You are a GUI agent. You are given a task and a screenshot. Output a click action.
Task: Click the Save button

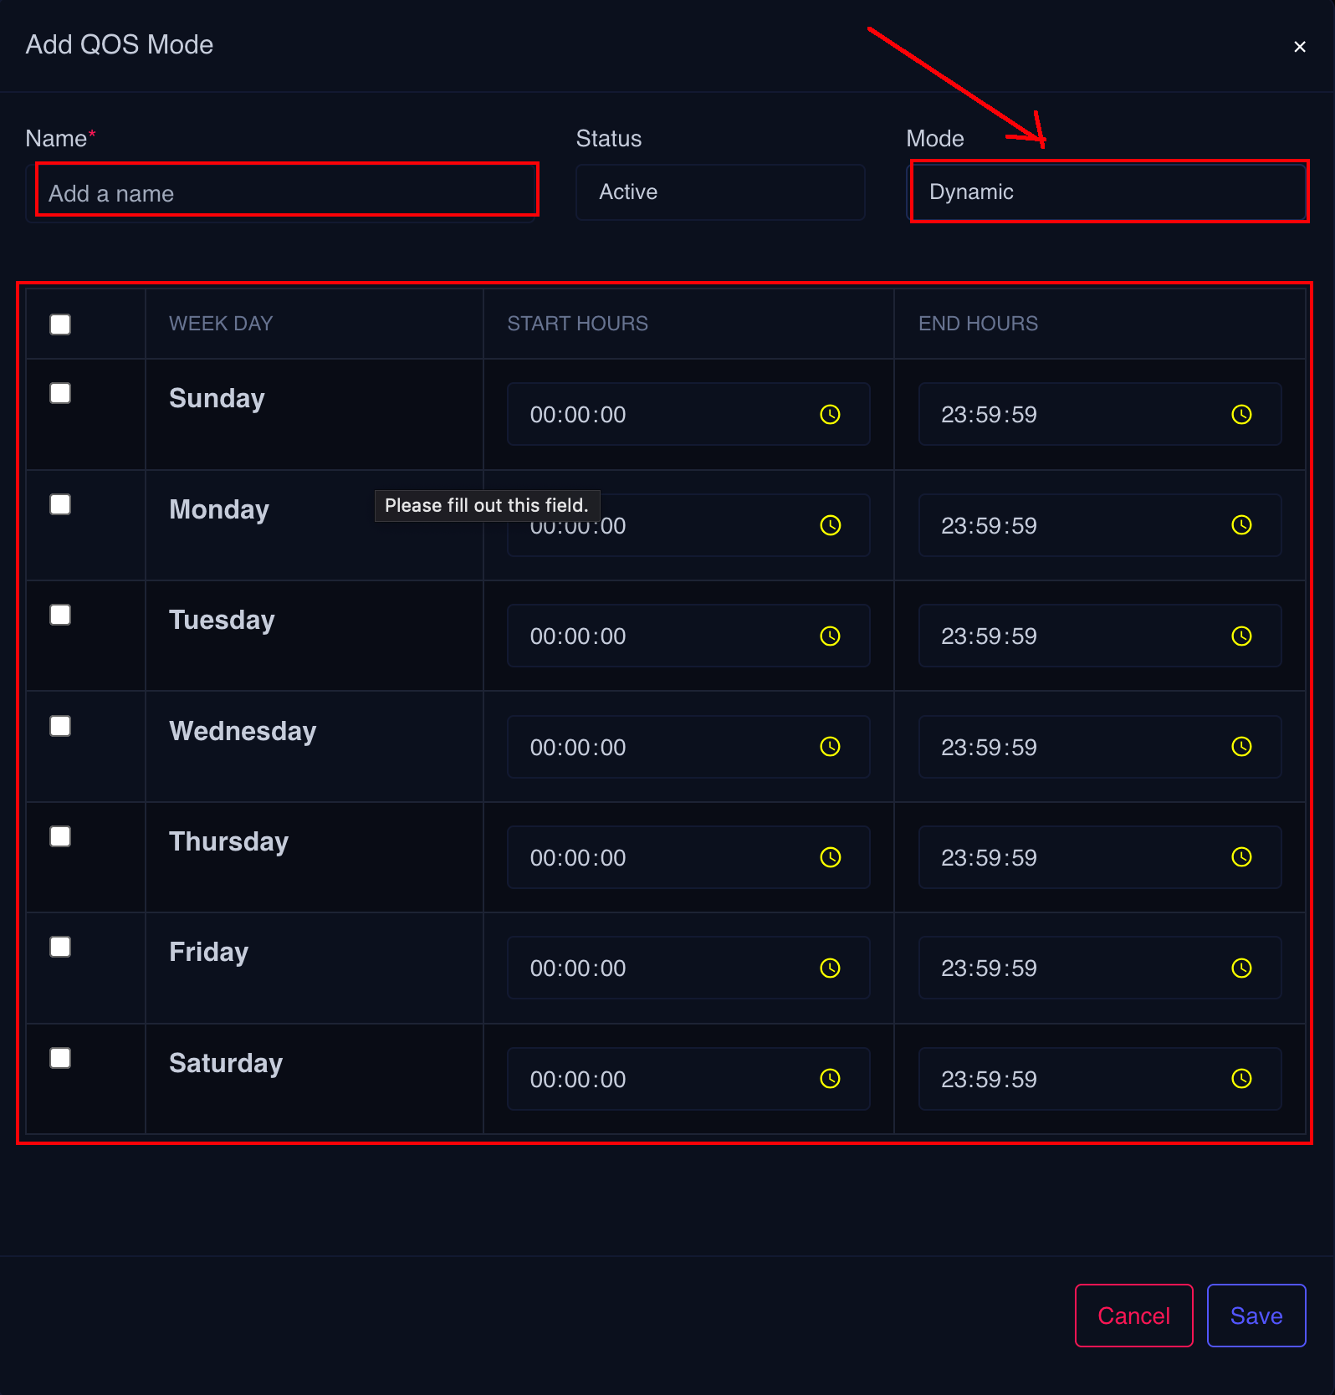point(1256,1316)
